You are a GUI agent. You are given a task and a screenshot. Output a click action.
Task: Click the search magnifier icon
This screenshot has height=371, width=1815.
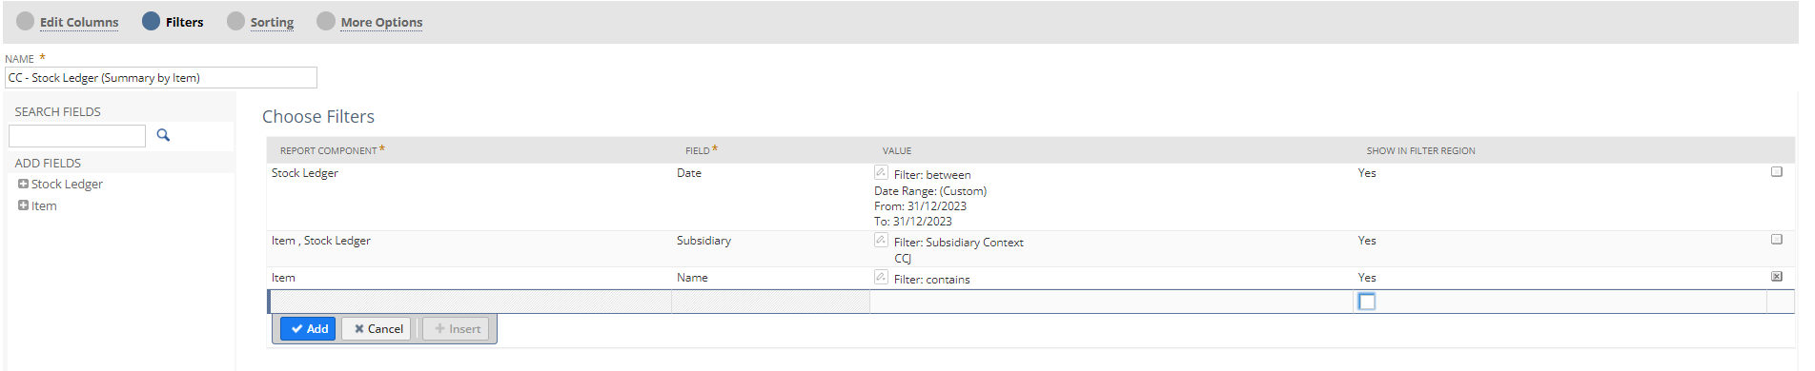[163, 135]
